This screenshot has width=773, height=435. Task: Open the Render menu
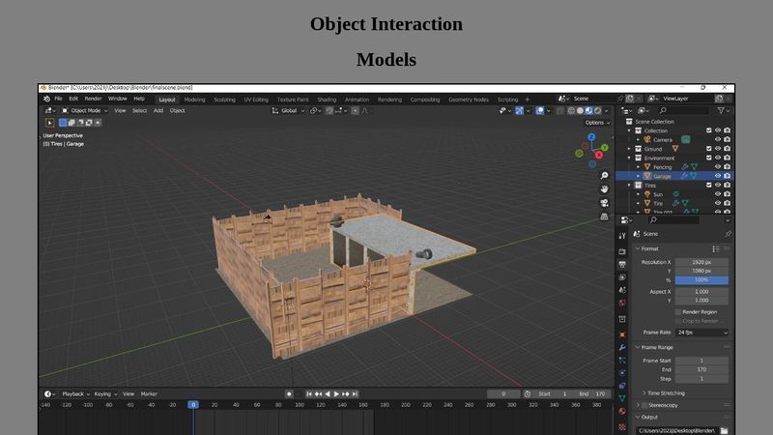93,99
